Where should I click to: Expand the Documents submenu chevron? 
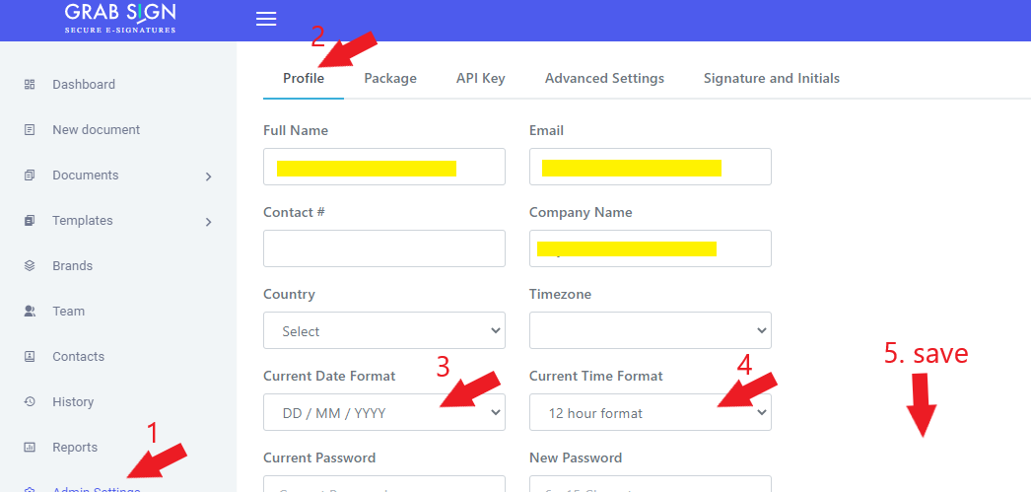coord(208,176)
